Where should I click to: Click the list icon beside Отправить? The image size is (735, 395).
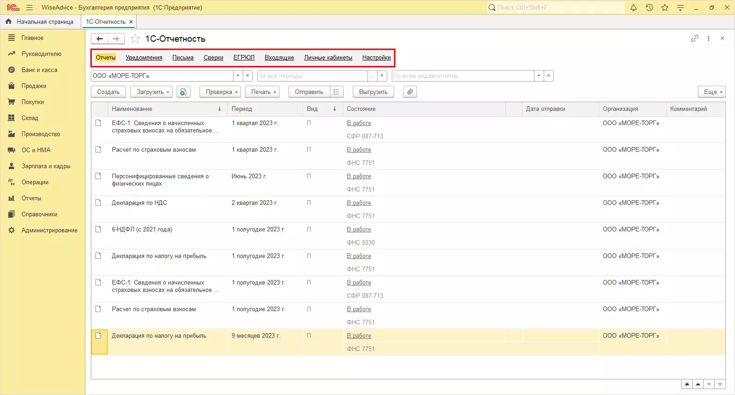(x=336, y=92)
